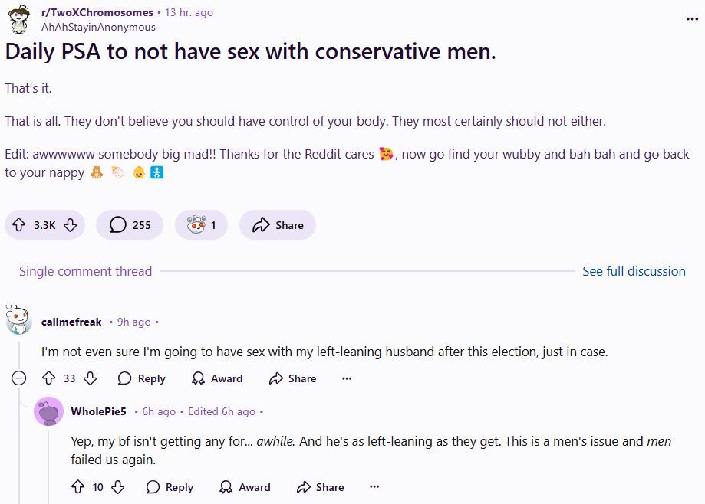
Task: Downvote callmefreak's comment
Action: pyautogui.click(x=91, y=378)
